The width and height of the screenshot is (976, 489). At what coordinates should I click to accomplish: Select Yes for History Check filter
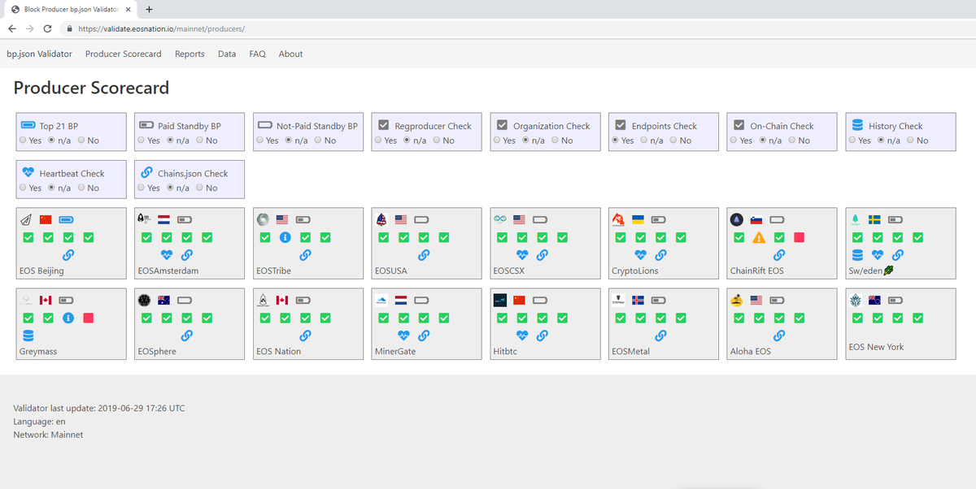tap(852, 141)
